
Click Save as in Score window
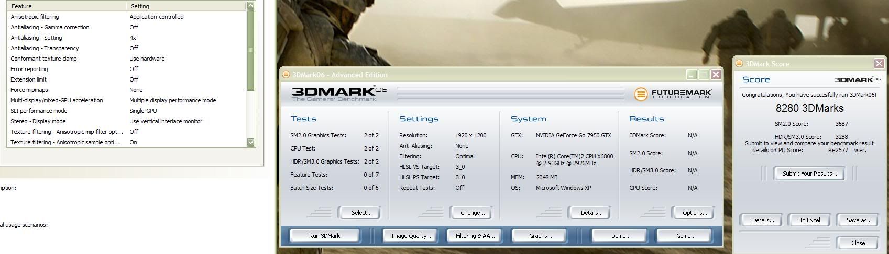[x=859, y=220]
